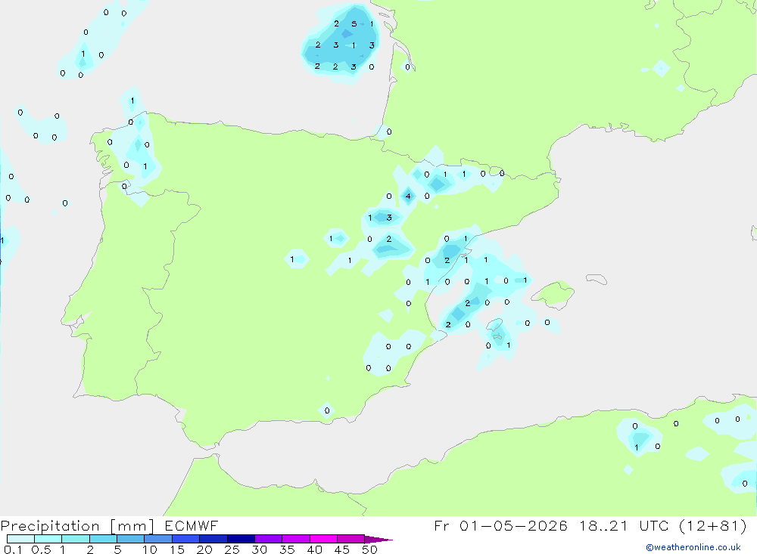Click the Precipitation [mm] title label
This screenshot has width=757, height=554.
point(77,526)
